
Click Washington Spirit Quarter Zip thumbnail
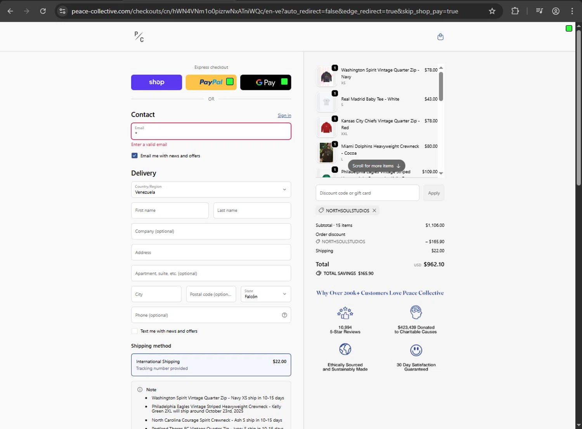(x=326, y=76)
